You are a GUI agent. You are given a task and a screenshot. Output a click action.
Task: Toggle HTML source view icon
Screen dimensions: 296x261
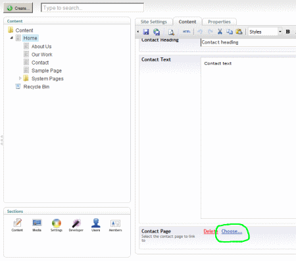click(x=186, y=32)
